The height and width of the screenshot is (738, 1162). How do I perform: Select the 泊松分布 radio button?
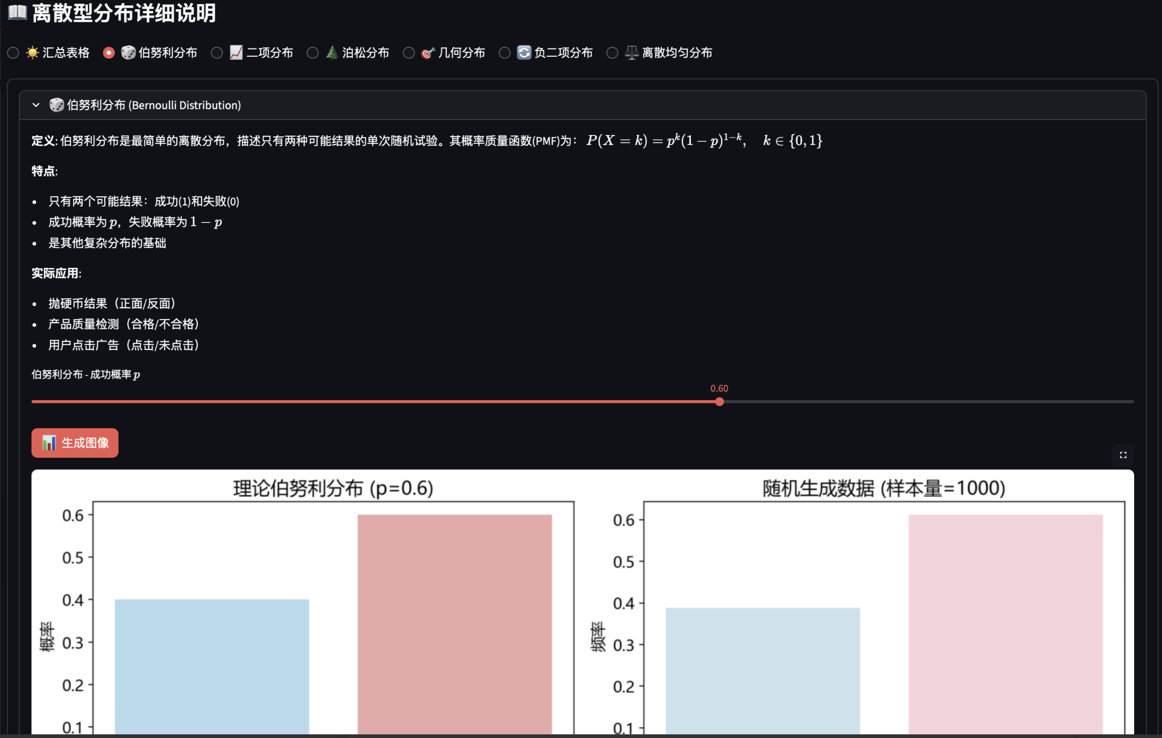(x=312, y=53)
